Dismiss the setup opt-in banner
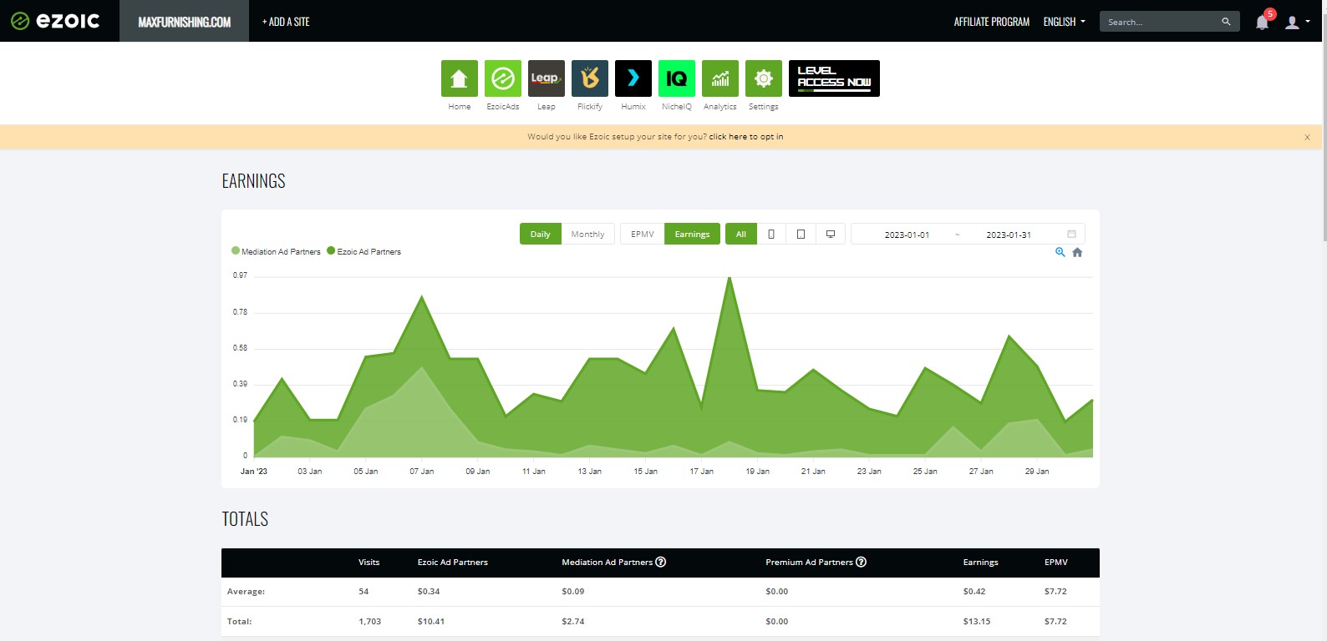This screenshot has height=641, width=1327. (x=1307, y=138)
